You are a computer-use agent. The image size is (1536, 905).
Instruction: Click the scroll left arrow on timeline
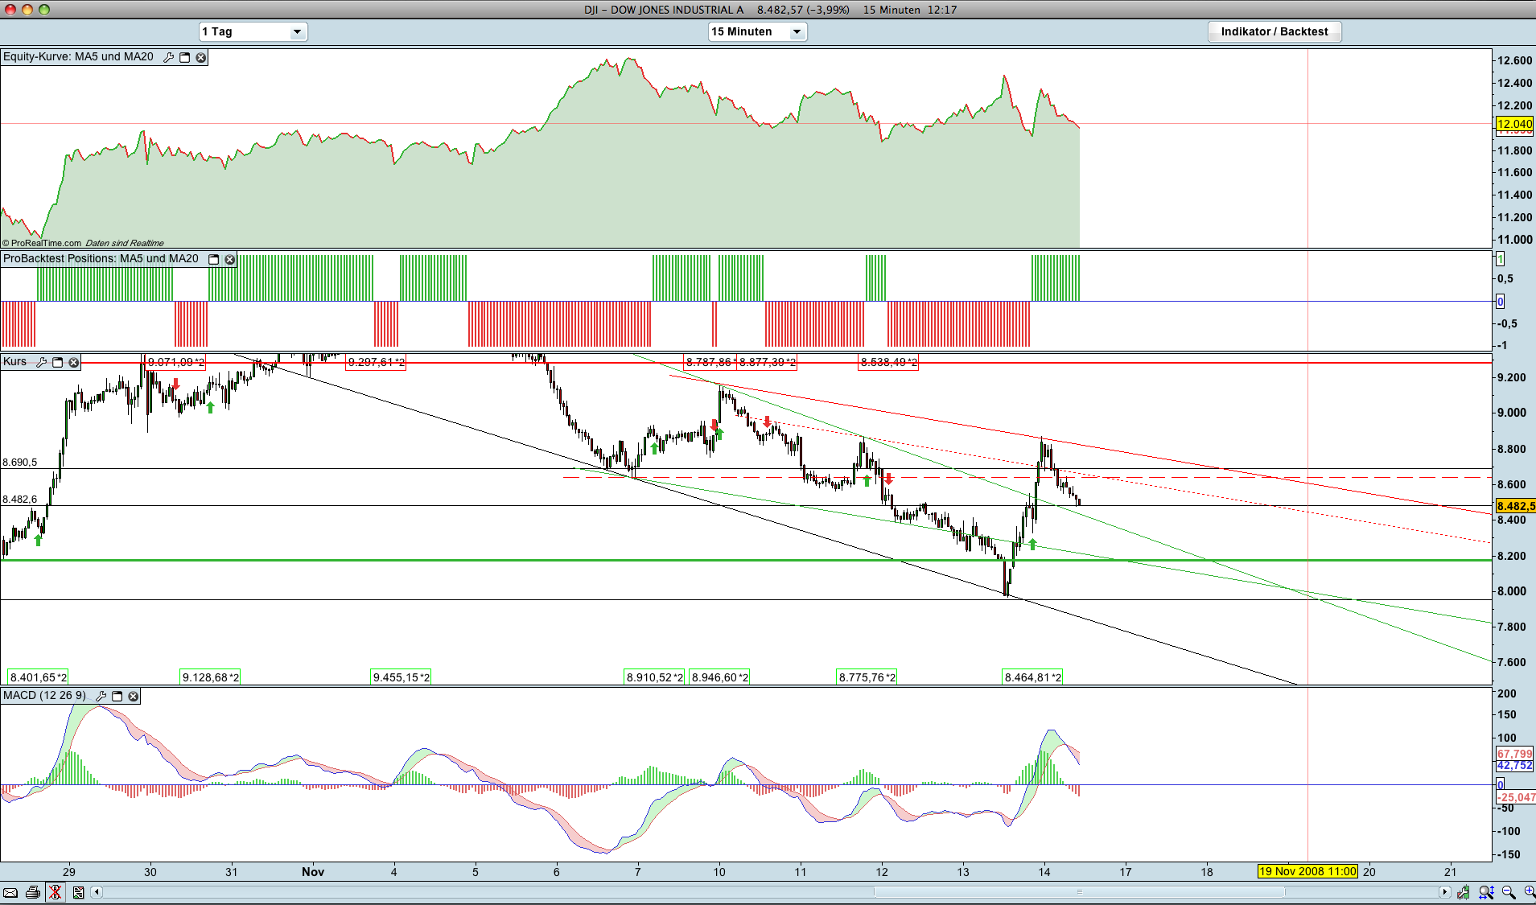(x=97, y=892)
